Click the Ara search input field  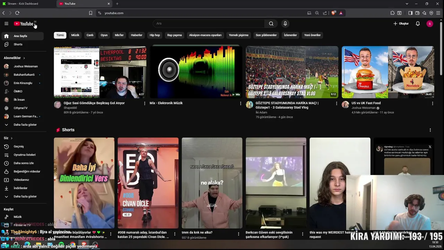point(209,24)
